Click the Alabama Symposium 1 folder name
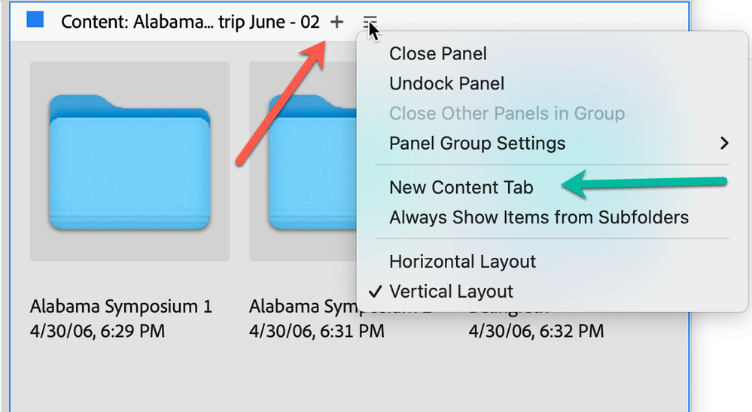Image resolution: width=752 pixels, height=412 pixels. pos(121,307)
